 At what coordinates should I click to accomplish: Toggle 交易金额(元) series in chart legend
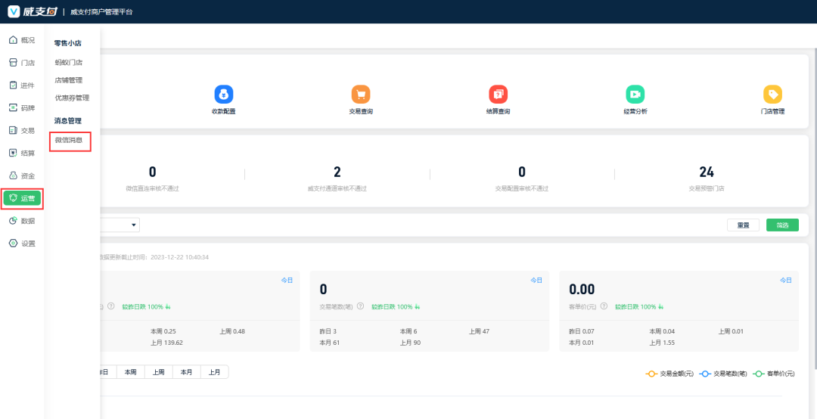tap(669, 374)
